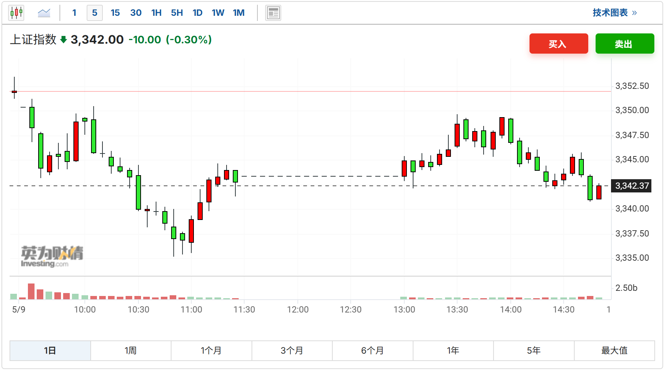
Task: Click the 13:00 time axis label
Action: (404, 310)
